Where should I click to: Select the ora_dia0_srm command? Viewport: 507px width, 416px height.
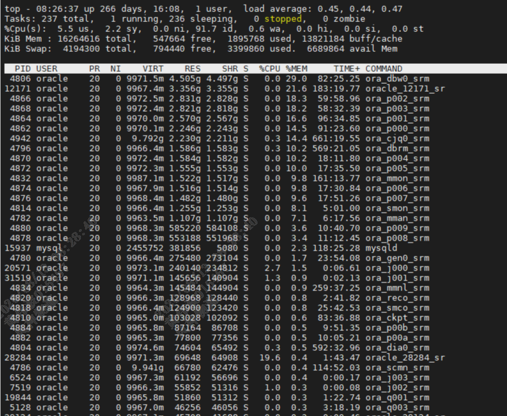click(x=398, y=348)
